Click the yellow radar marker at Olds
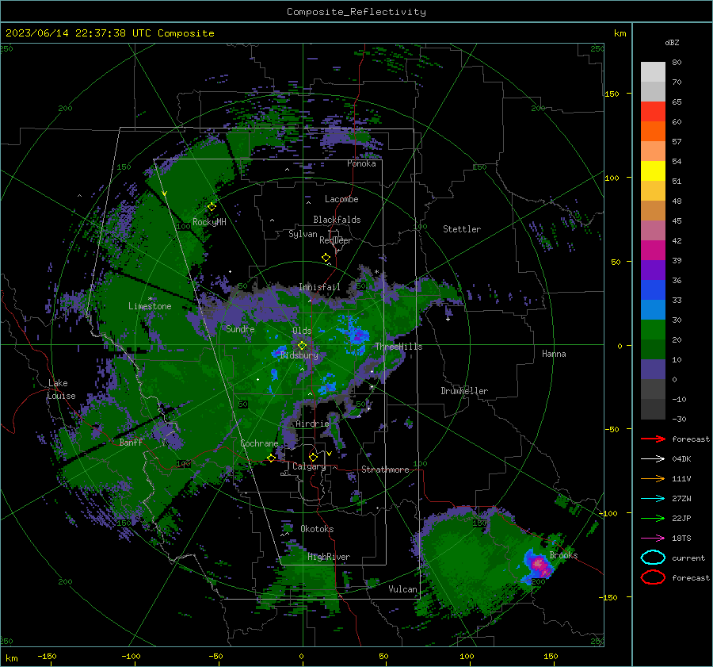Image resolution: width=713 pixels, height=667 pixels. pos(302,346)
